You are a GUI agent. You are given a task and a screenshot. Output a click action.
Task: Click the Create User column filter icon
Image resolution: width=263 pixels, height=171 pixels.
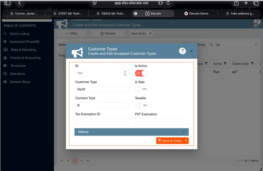point(252,64)
